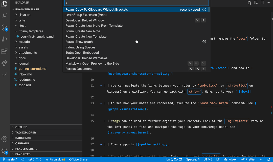Collapse the journal folder

click(24, 63)
